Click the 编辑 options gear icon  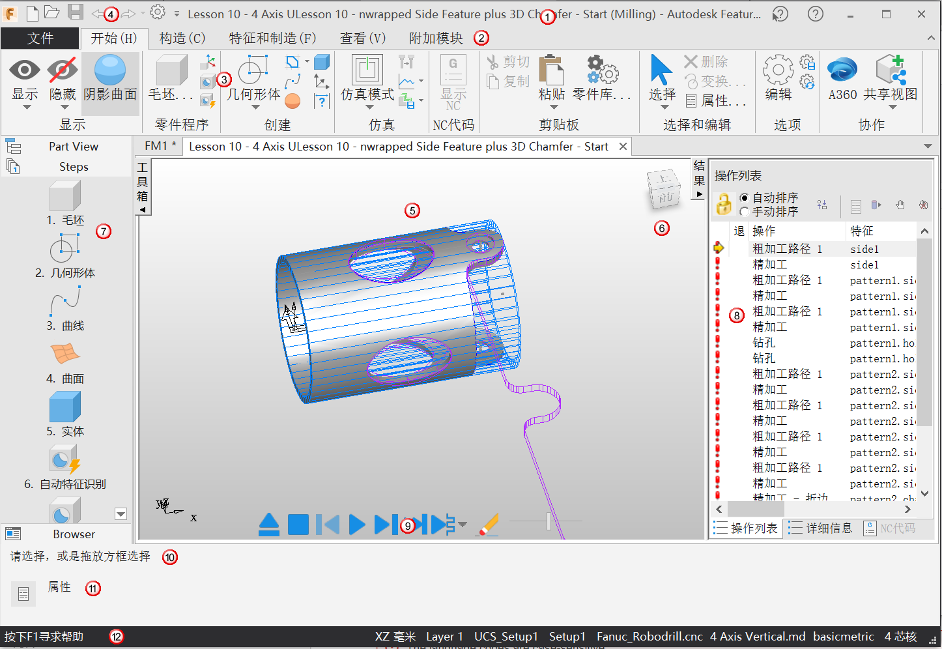coord(778,70)
